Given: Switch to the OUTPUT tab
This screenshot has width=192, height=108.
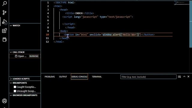Looking at the screenshot, I should (x=63, y=77).
